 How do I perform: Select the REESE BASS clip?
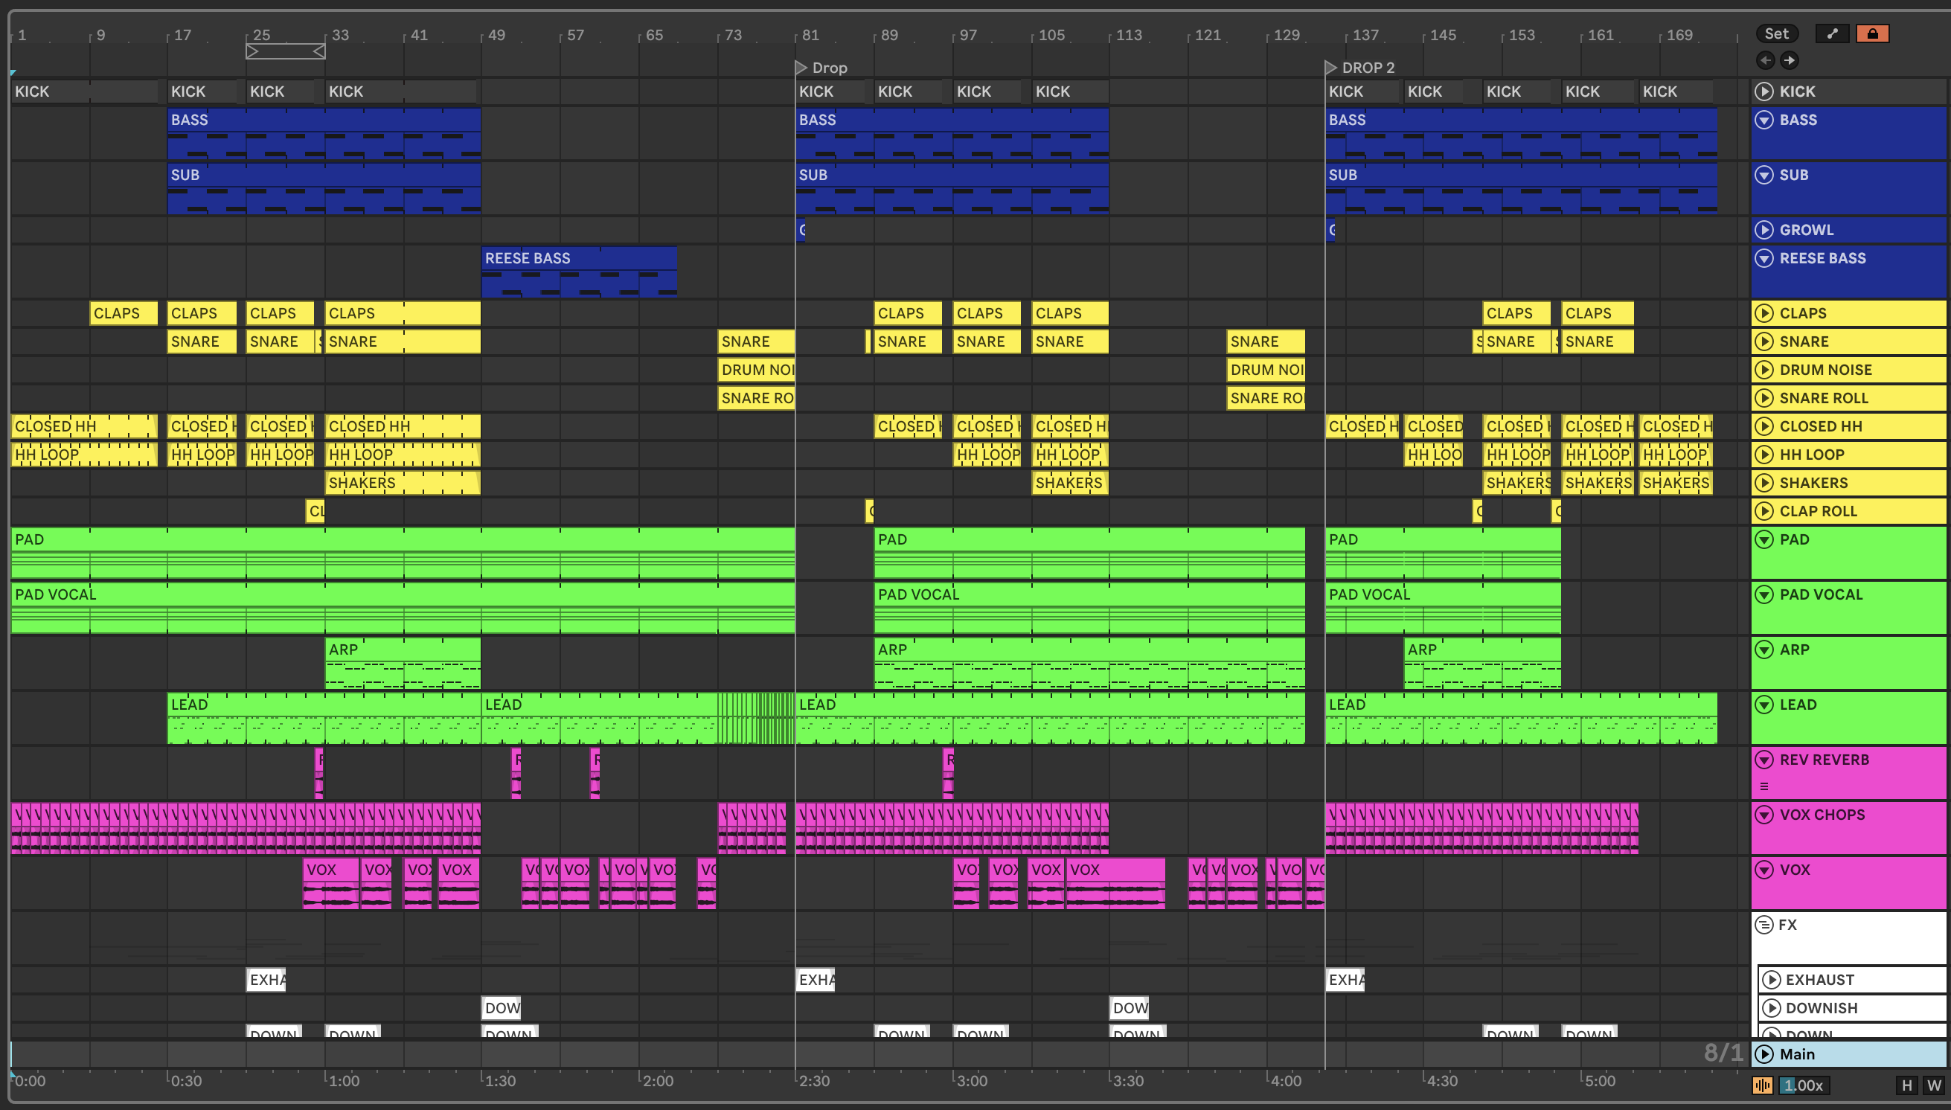[x=578, y=258]
